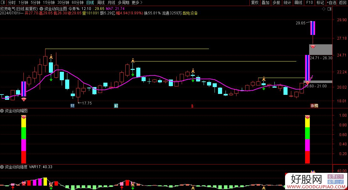348x190 pixels.
Task: Add stock to watchlist via +自选
Action: tap(330, 2)
